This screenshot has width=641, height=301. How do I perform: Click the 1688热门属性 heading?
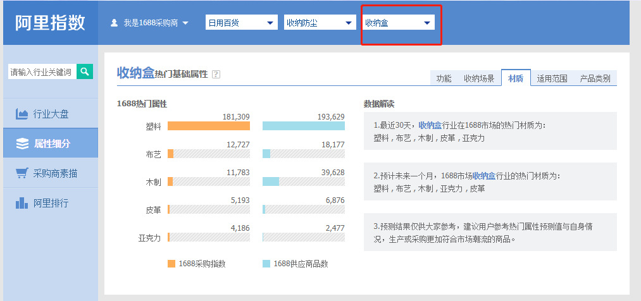142,104
